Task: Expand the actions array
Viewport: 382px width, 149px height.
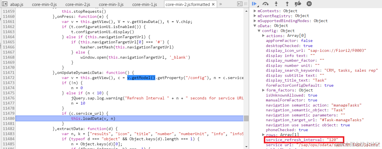Action: [x=264, y=36]
